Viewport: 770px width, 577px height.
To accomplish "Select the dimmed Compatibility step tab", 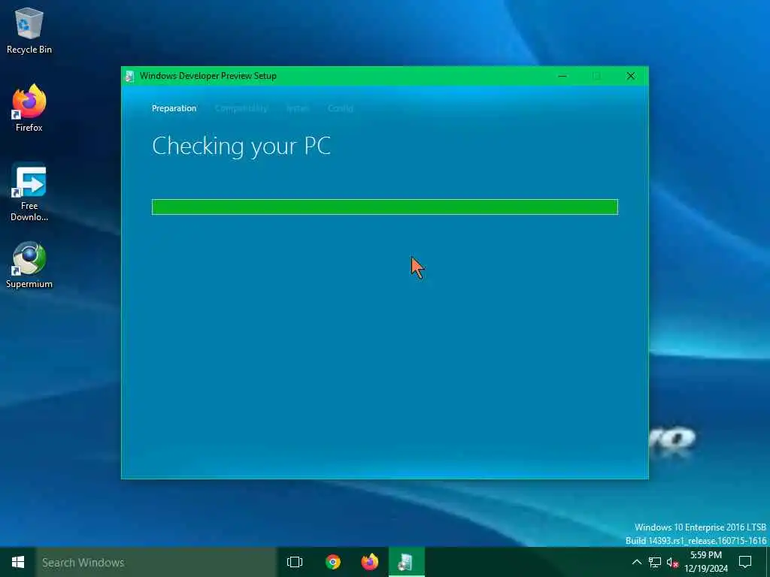I will pyautogui.click(x=241, y=108).
